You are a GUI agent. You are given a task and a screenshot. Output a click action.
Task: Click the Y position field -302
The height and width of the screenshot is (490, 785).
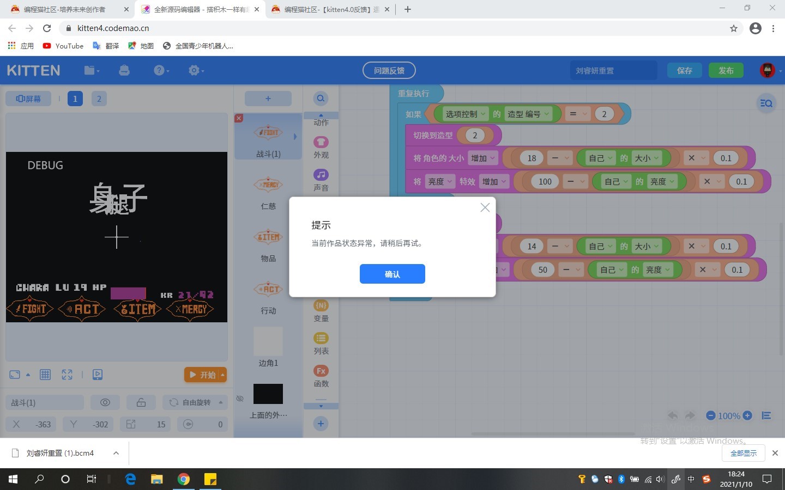[x=88, y=424]
